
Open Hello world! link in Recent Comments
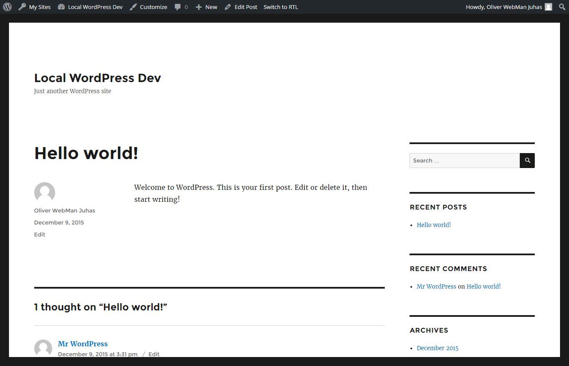click(x=484, y=286)
